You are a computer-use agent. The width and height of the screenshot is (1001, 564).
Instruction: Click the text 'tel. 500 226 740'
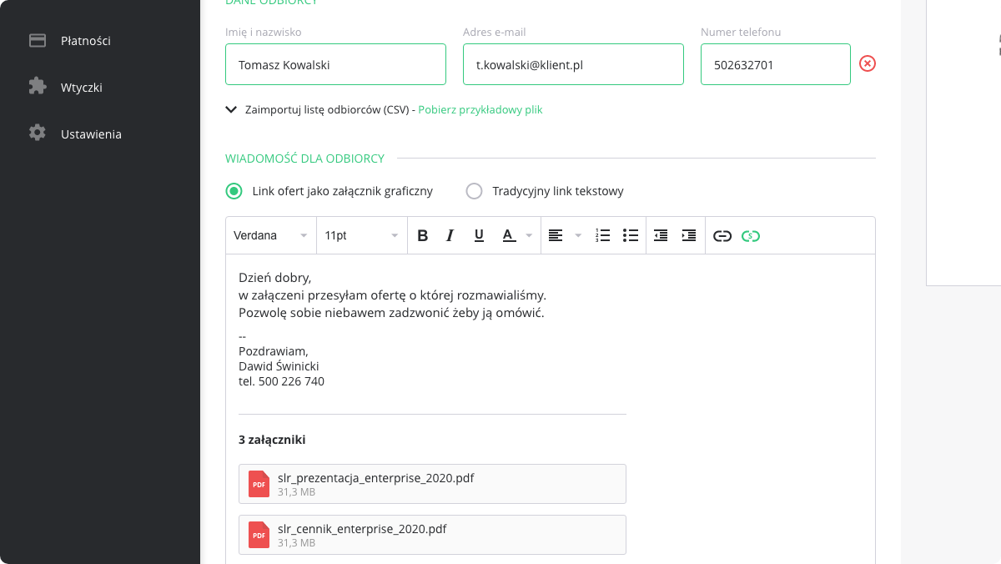[x=281, y=381]
